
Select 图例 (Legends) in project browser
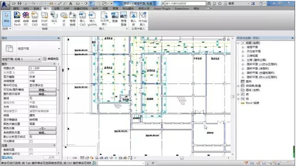click(249, 82)
